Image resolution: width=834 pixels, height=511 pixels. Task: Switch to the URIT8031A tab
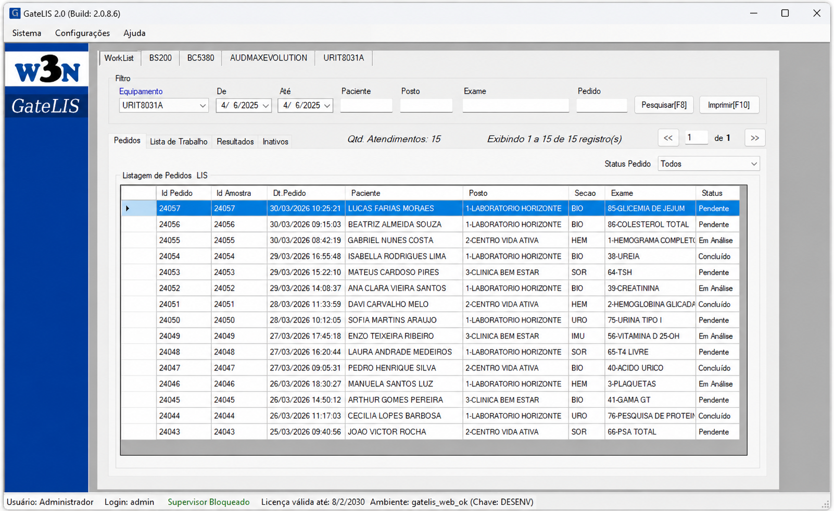344,58
